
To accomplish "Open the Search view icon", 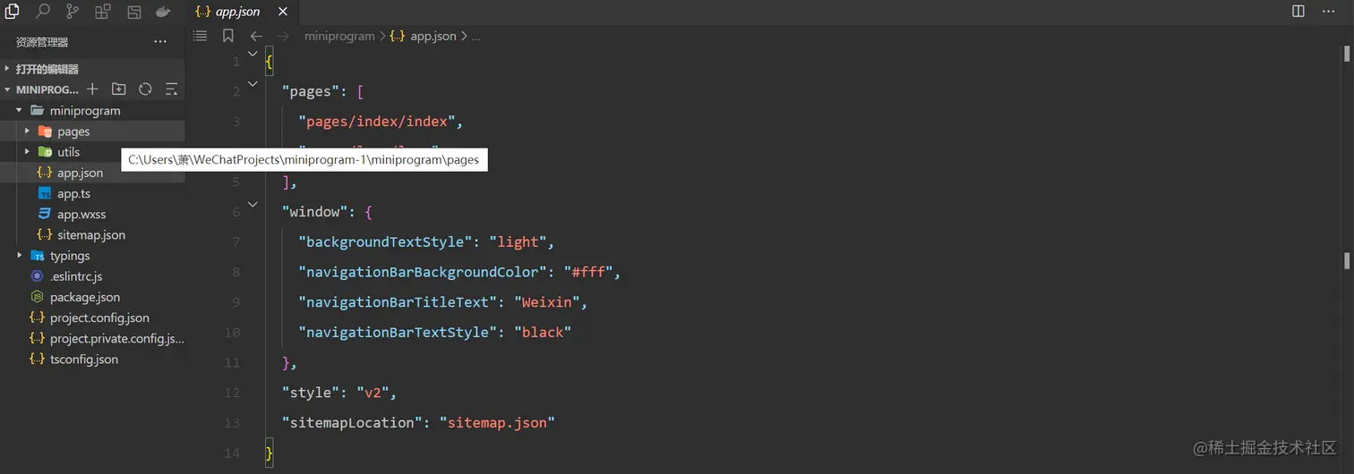I will click(x=42, y=12).
